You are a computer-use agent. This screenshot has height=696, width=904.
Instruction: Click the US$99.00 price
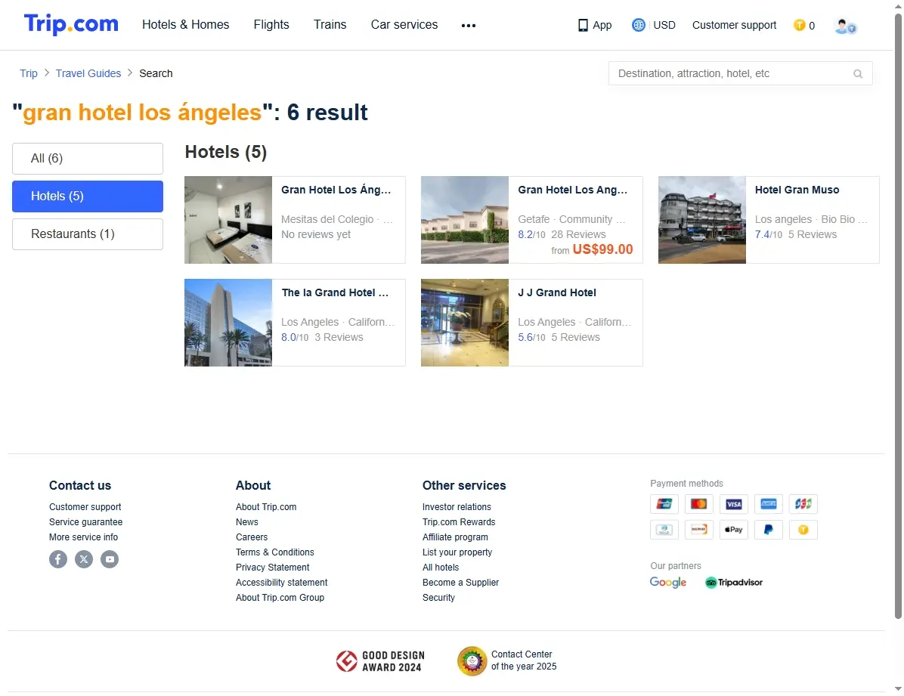[602, 249]
